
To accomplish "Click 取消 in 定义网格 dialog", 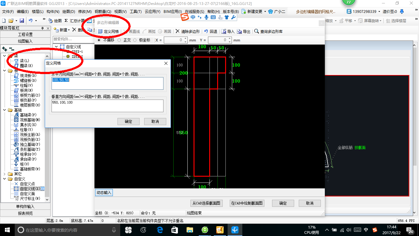I will 155,121.
